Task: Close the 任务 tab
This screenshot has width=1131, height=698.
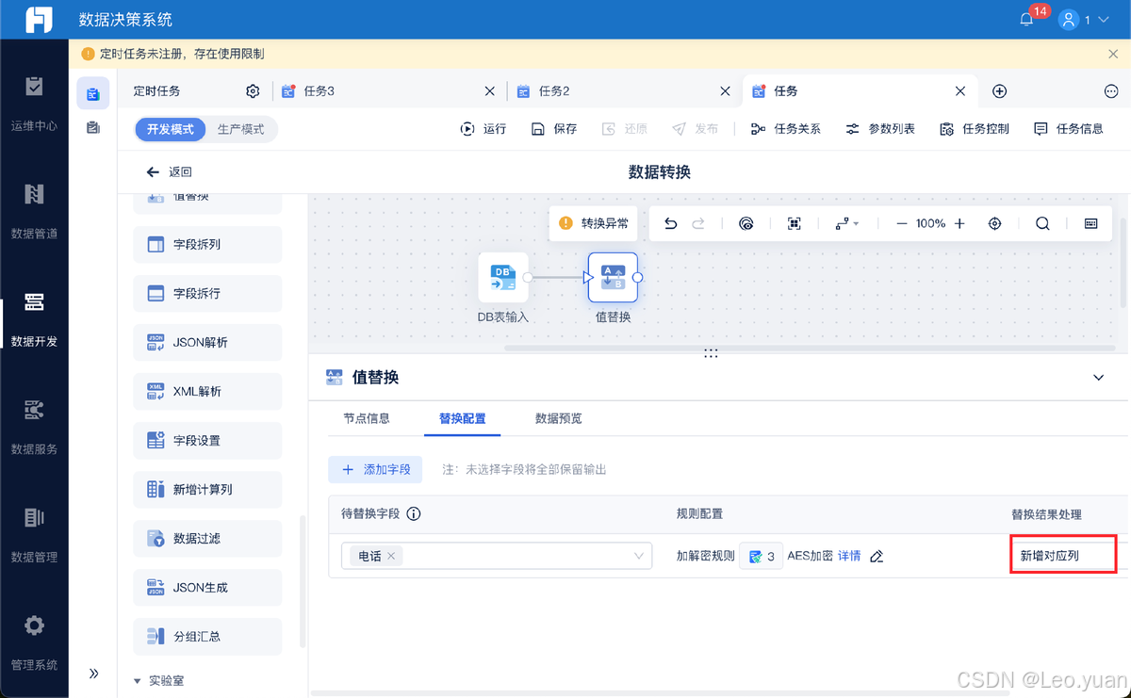Action: pyautogui.click(x=960, y=91)
